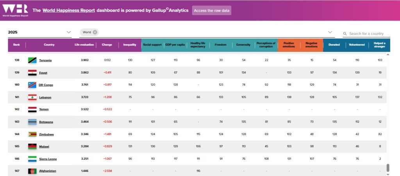
Task: Click the Tanzania flag icon
Action: coord(32,60)
